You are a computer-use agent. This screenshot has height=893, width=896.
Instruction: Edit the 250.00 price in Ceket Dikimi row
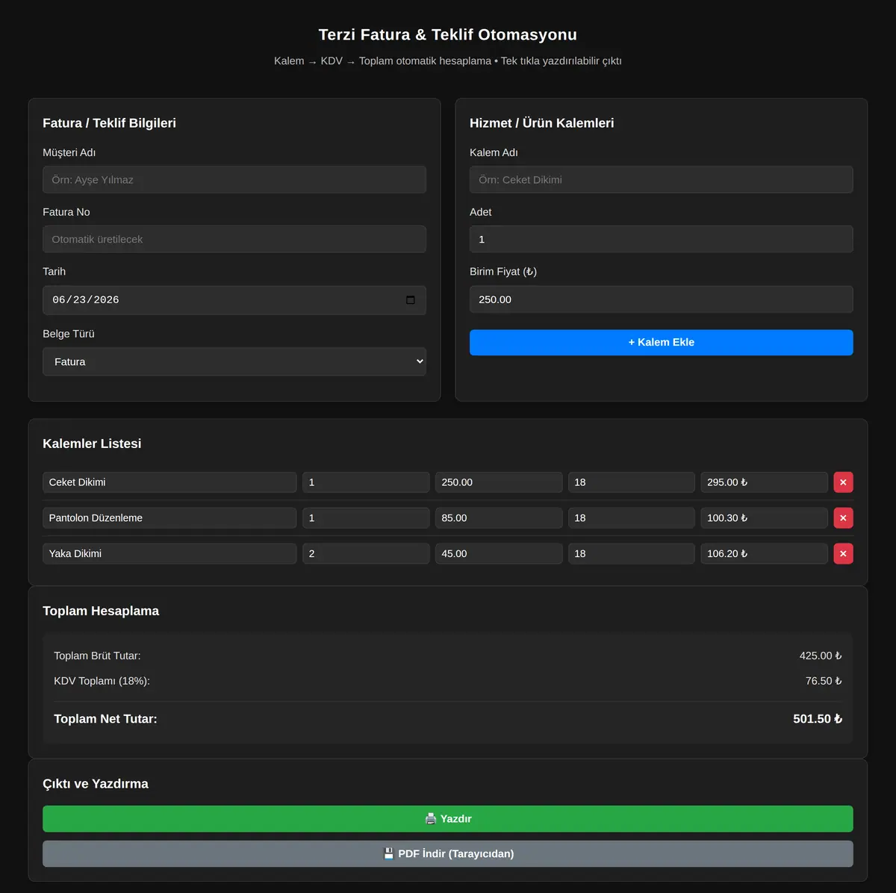click(499, 482)
